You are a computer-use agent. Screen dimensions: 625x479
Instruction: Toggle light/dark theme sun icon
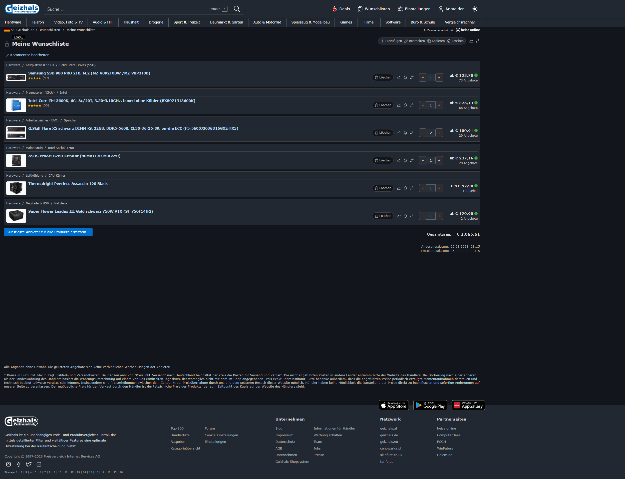click(x=475, y=9)
